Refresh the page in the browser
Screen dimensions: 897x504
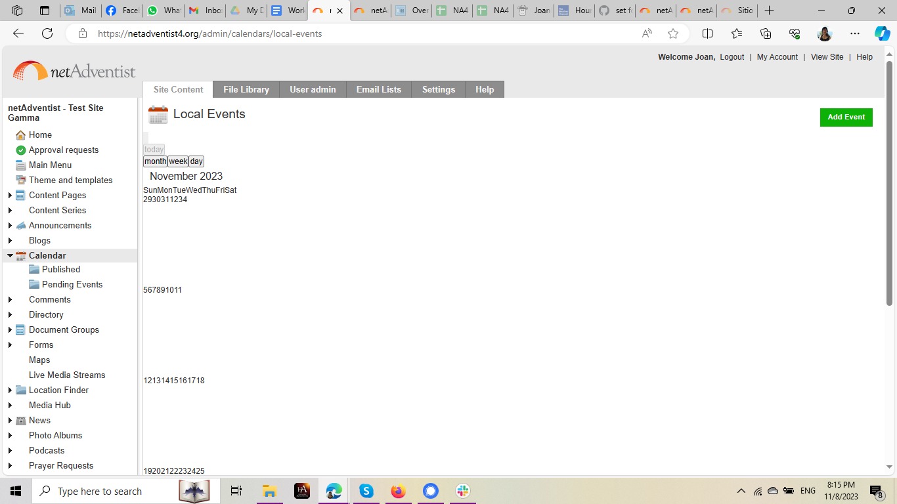(47, 33)
